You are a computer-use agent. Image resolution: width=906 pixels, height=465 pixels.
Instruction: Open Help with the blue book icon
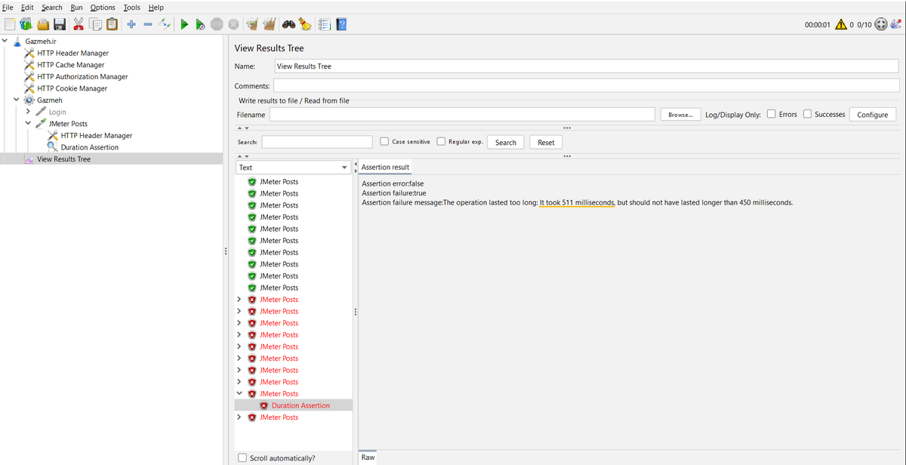point(341,24)
